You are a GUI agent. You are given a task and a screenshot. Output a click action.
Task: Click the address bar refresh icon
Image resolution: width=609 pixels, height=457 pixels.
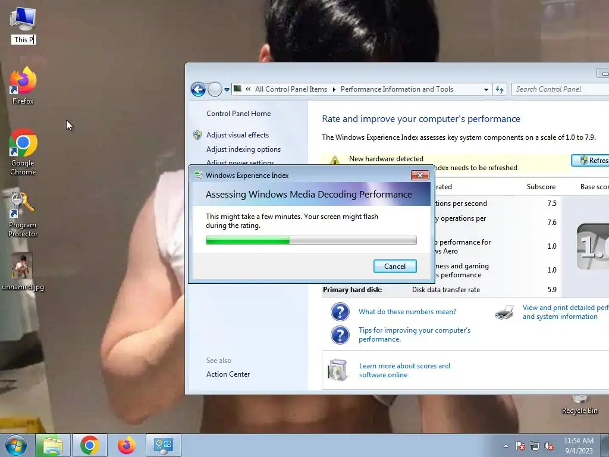500,89
